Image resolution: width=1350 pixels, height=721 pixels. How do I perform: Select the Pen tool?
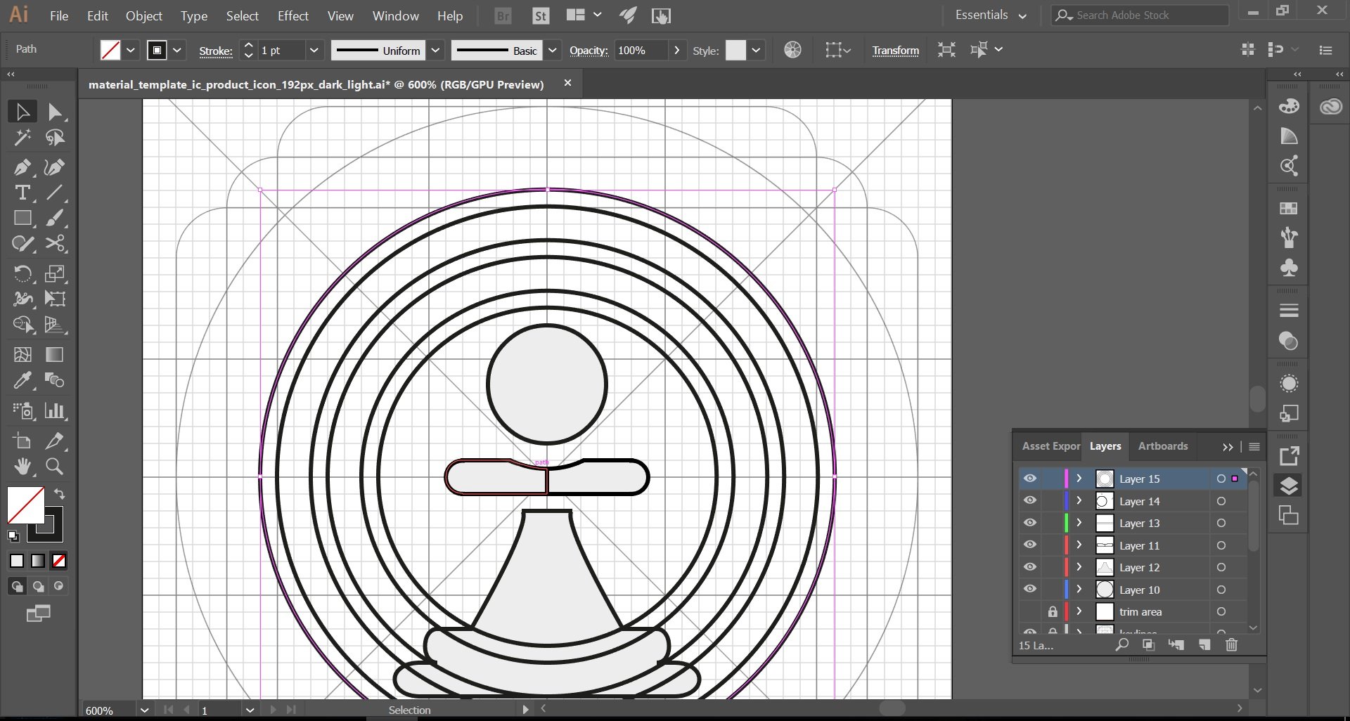coord(22,167)
